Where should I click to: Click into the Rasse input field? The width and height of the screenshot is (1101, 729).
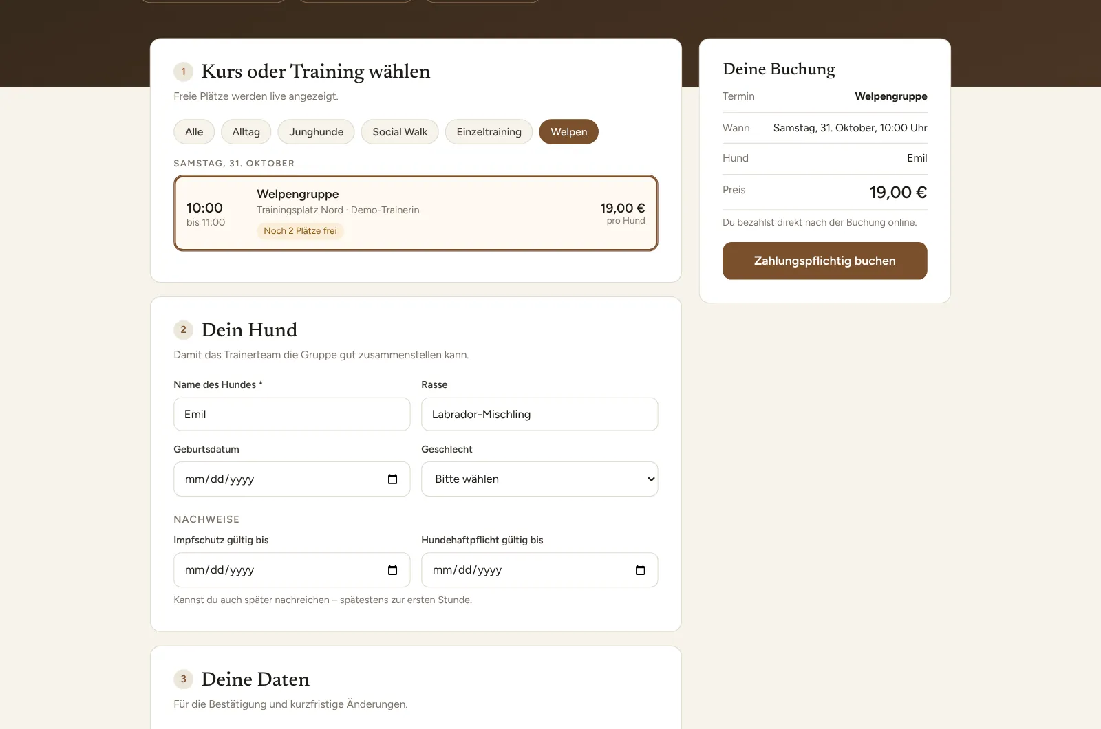539,414
